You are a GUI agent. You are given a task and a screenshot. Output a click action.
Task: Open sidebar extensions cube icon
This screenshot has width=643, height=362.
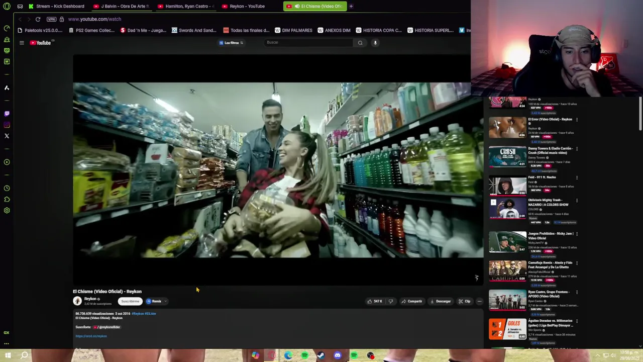[x=7, y=199]
